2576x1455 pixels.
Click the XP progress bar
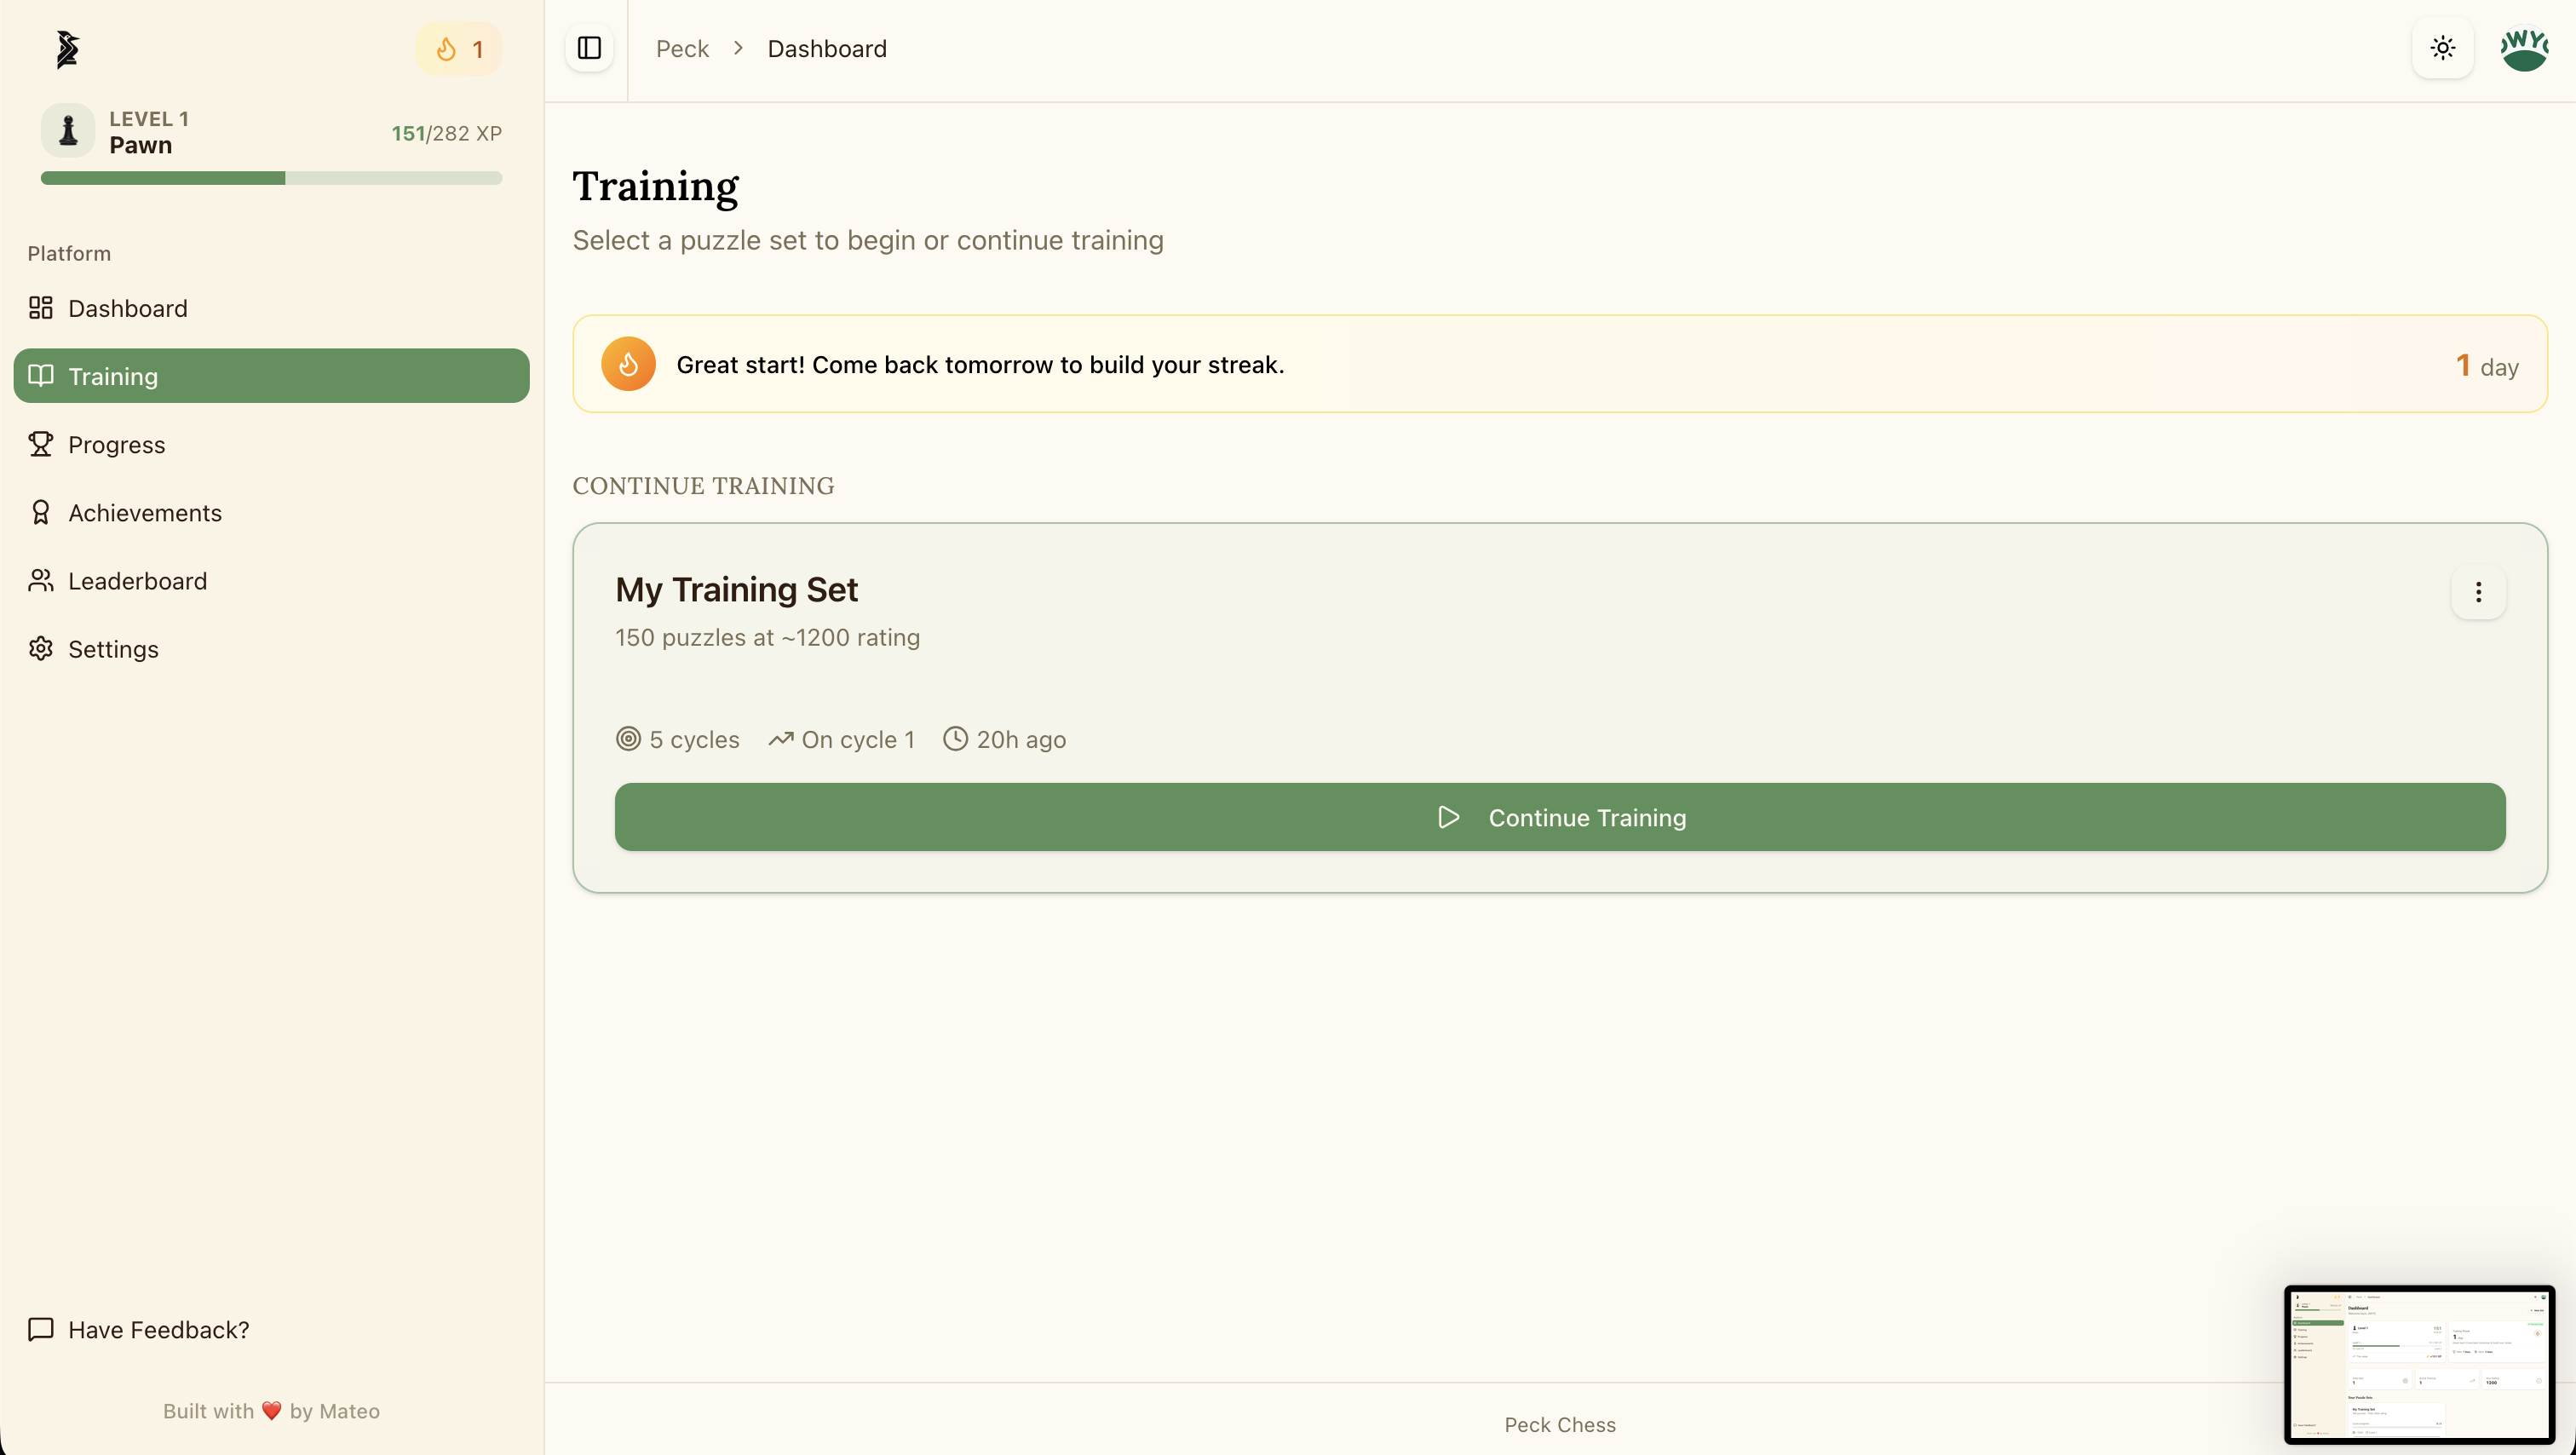click(271, 178)
